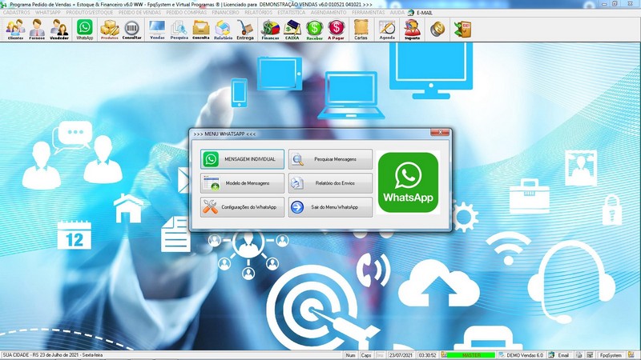Open the AGENDAMENTO menu
The image size is (641, 360).
point(329,13)
